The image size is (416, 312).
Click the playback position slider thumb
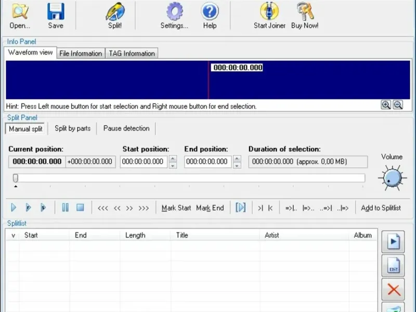(16, 178)
